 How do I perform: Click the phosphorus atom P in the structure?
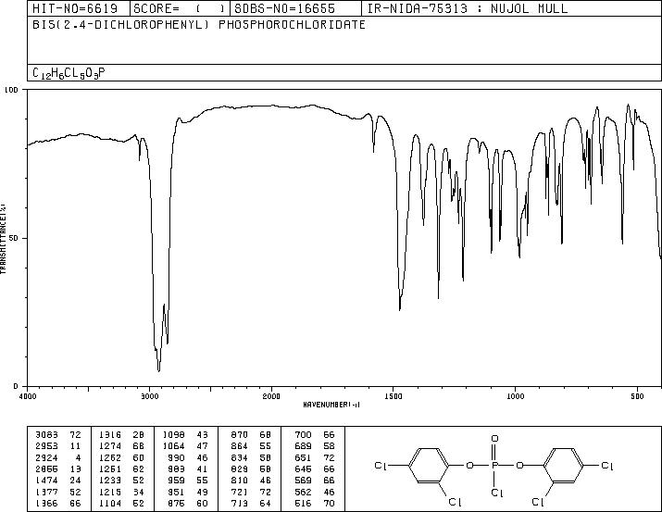[x=494, y=466]
